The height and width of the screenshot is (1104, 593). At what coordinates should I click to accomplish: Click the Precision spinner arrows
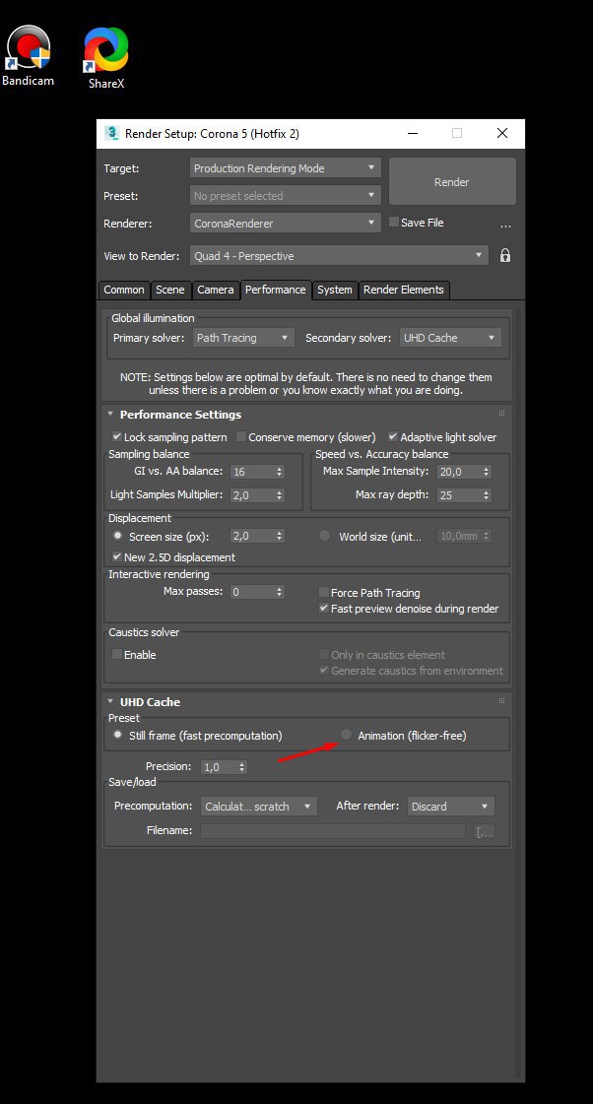tap(242, 767)
